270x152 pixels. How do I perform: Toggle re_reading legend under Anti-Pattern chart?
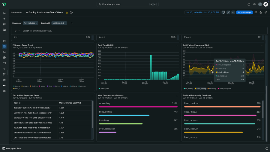[188, 89]
